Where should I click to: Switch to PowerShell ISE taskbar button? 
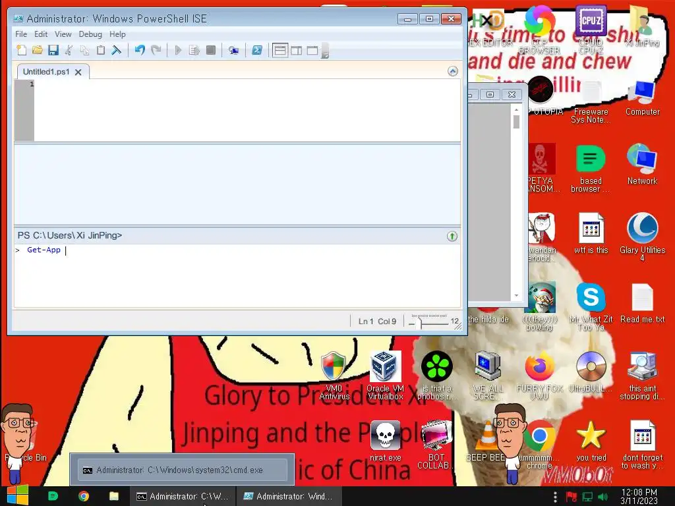289,496
